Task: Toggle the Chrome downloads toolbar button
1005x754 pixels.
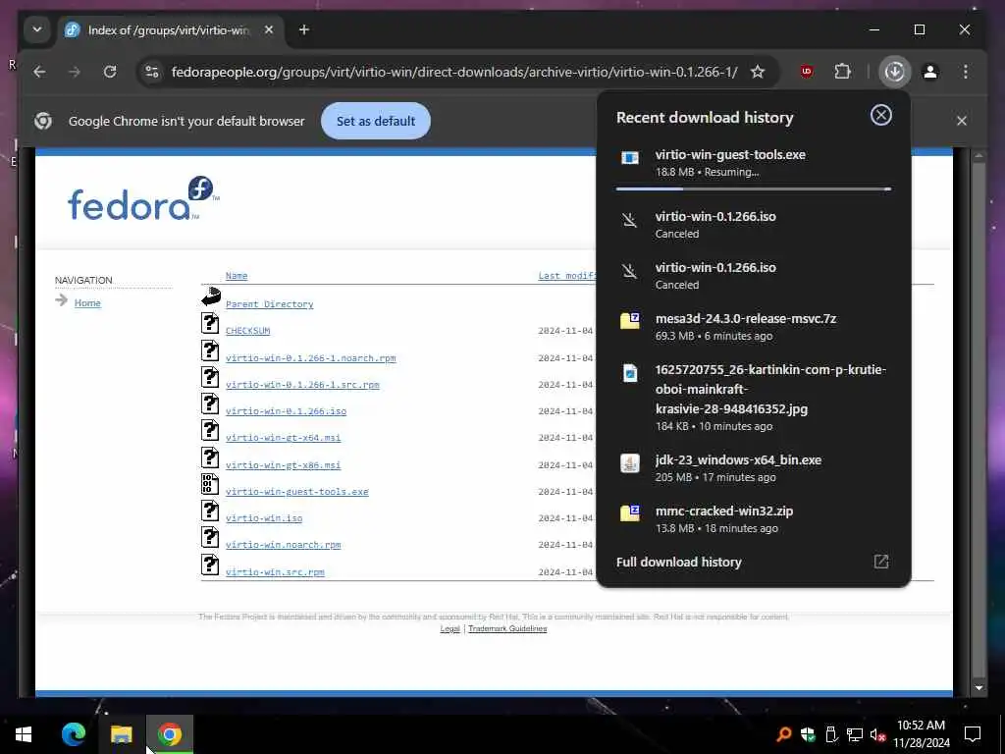Action: point(895,72)
